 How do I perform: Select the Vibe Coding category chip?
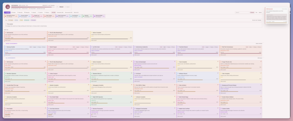[x=49, y=16]
